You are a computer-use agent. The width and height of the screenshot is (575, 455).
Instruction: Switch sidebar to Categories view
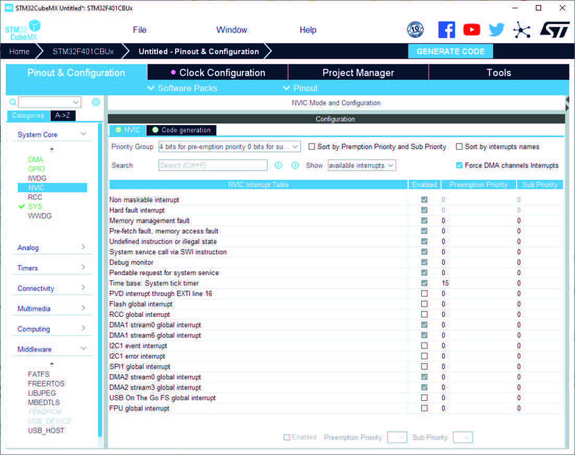[28, 116]
